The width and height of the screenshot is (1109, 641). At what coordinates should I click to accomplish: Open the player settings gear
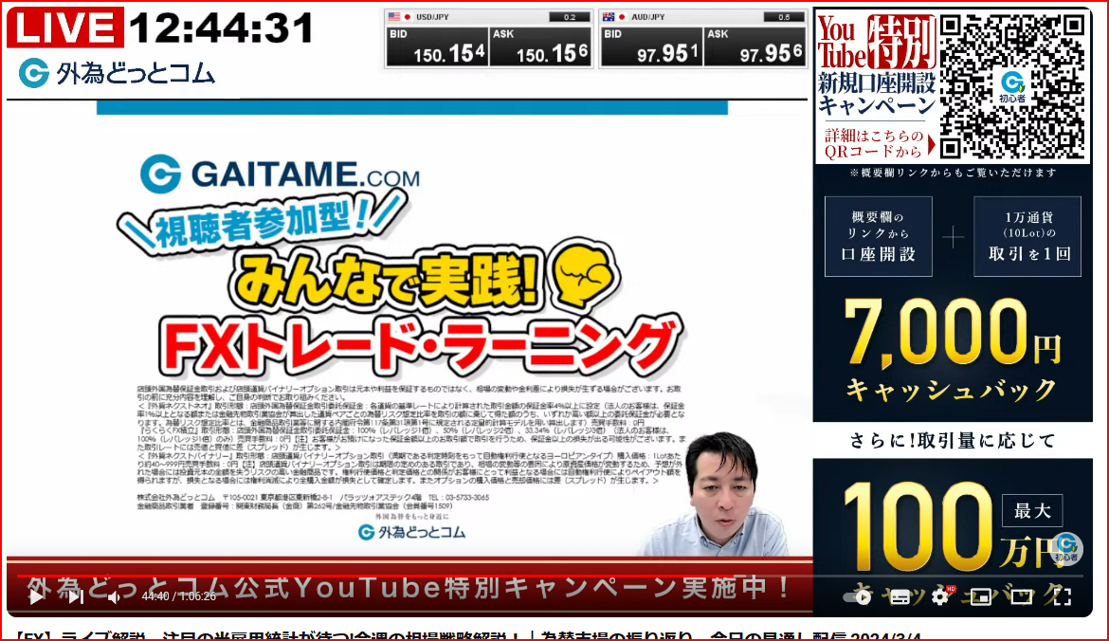point(940,596)
